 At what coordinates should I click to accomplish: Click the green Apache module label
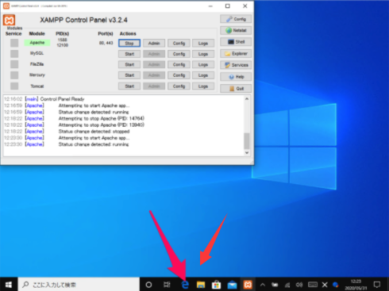tap(37, 43)
